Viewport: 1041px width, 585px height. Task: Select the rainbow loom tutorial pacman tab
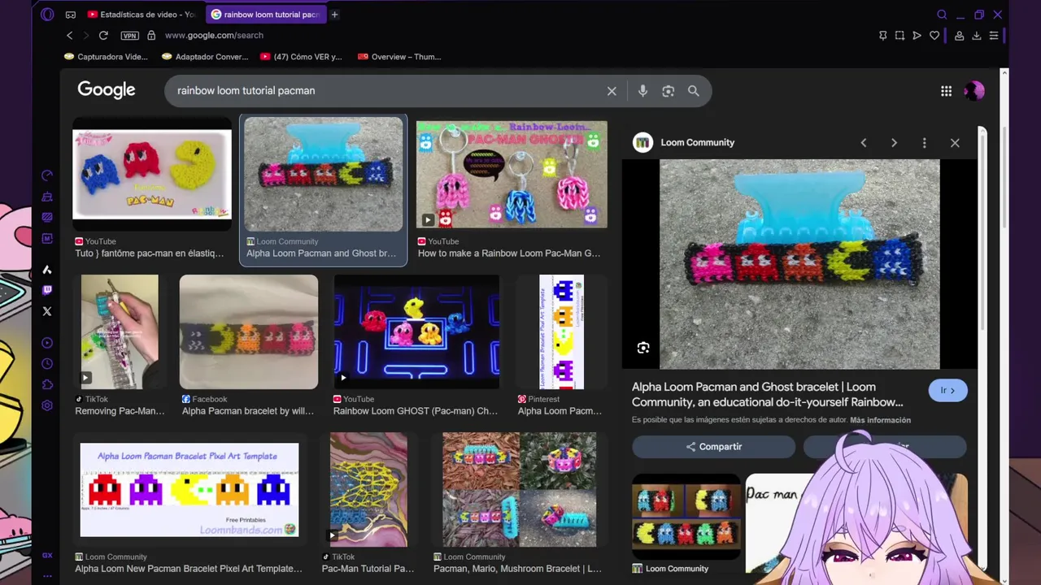click(x=265, y=15)
